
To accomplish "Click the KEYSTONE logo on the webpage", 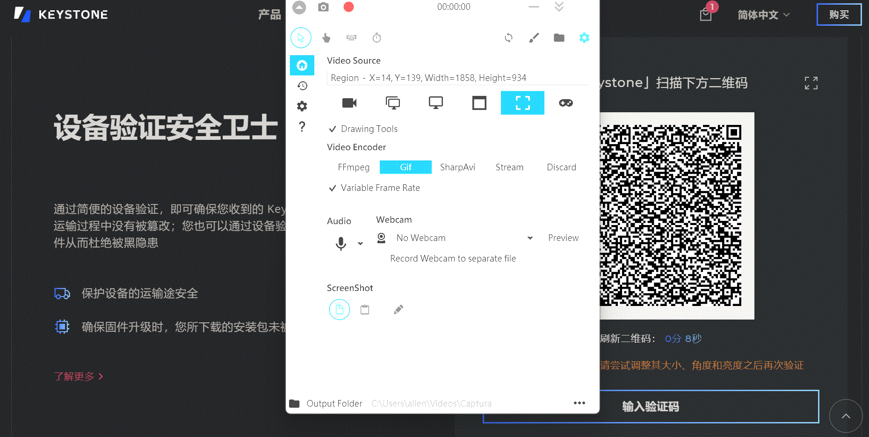I will [x=61, y=15].
